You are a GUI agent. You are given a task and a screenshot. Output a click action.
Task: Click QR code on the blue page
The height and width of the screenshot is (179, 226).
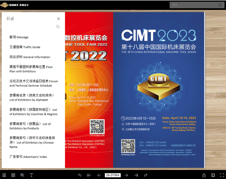click(128, 146)
